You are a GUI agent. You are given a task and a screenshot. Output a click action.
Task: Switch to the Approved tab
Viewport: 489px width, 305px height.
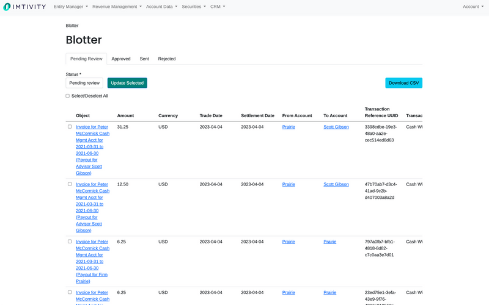tap(121, 59)
